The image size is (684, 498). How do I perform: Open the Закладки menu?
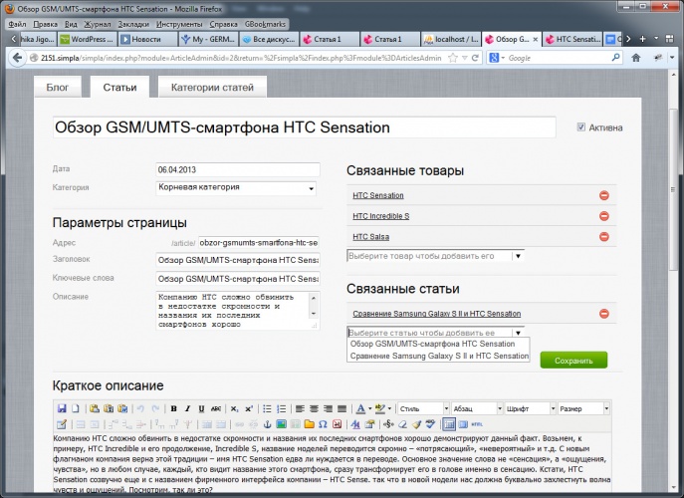pos(133,24)
